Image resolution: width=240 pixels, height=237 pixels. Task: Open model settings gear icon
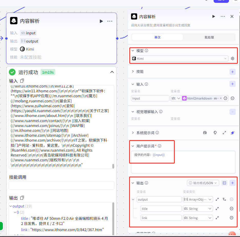tap(233, 58)
